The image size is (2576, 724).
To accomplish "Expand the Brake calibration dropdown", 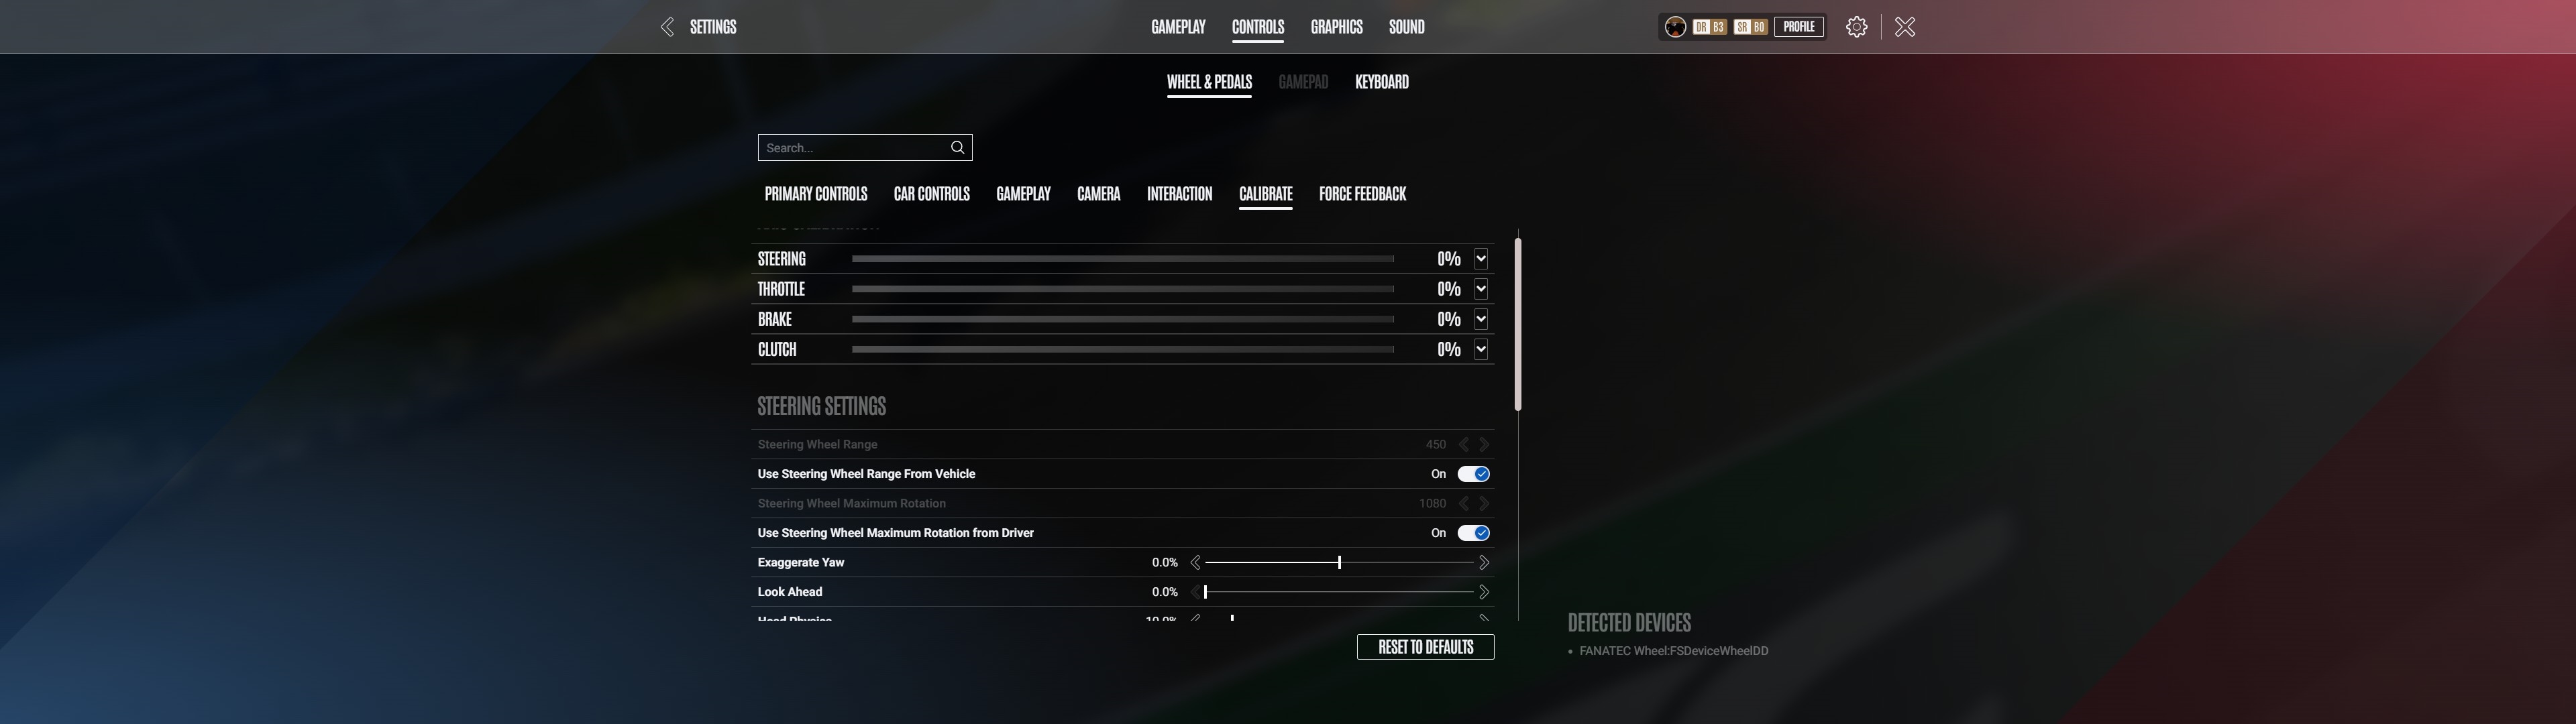I will click(x=1481, y=319).
